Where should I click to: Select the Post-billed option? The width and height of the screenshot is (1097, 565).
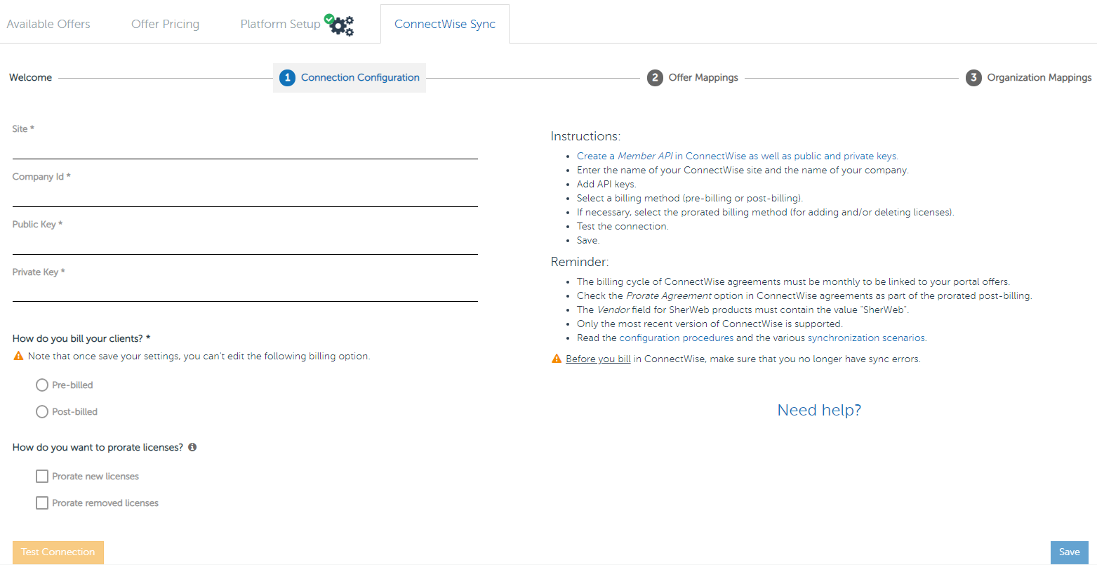pyautogui.click(x=41, y=411)
